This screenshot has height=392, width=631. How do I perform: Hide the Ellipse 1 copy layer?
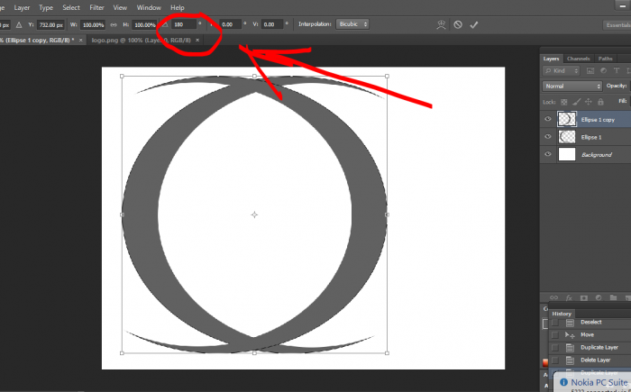(548, 119)
